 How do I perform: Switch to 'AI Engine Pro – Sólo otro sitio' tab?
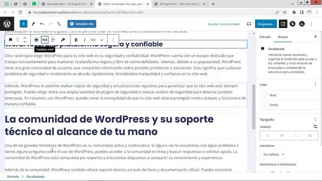click(180, 4)
